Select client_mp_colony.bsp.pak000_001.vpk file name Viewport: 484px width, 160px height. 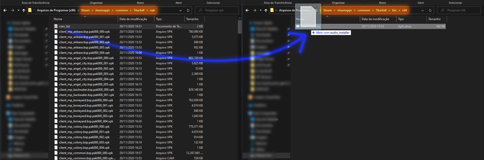(84, 132)
